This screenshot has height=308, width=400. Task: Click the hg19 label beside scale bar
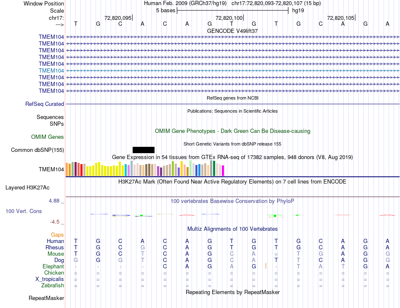298,11
